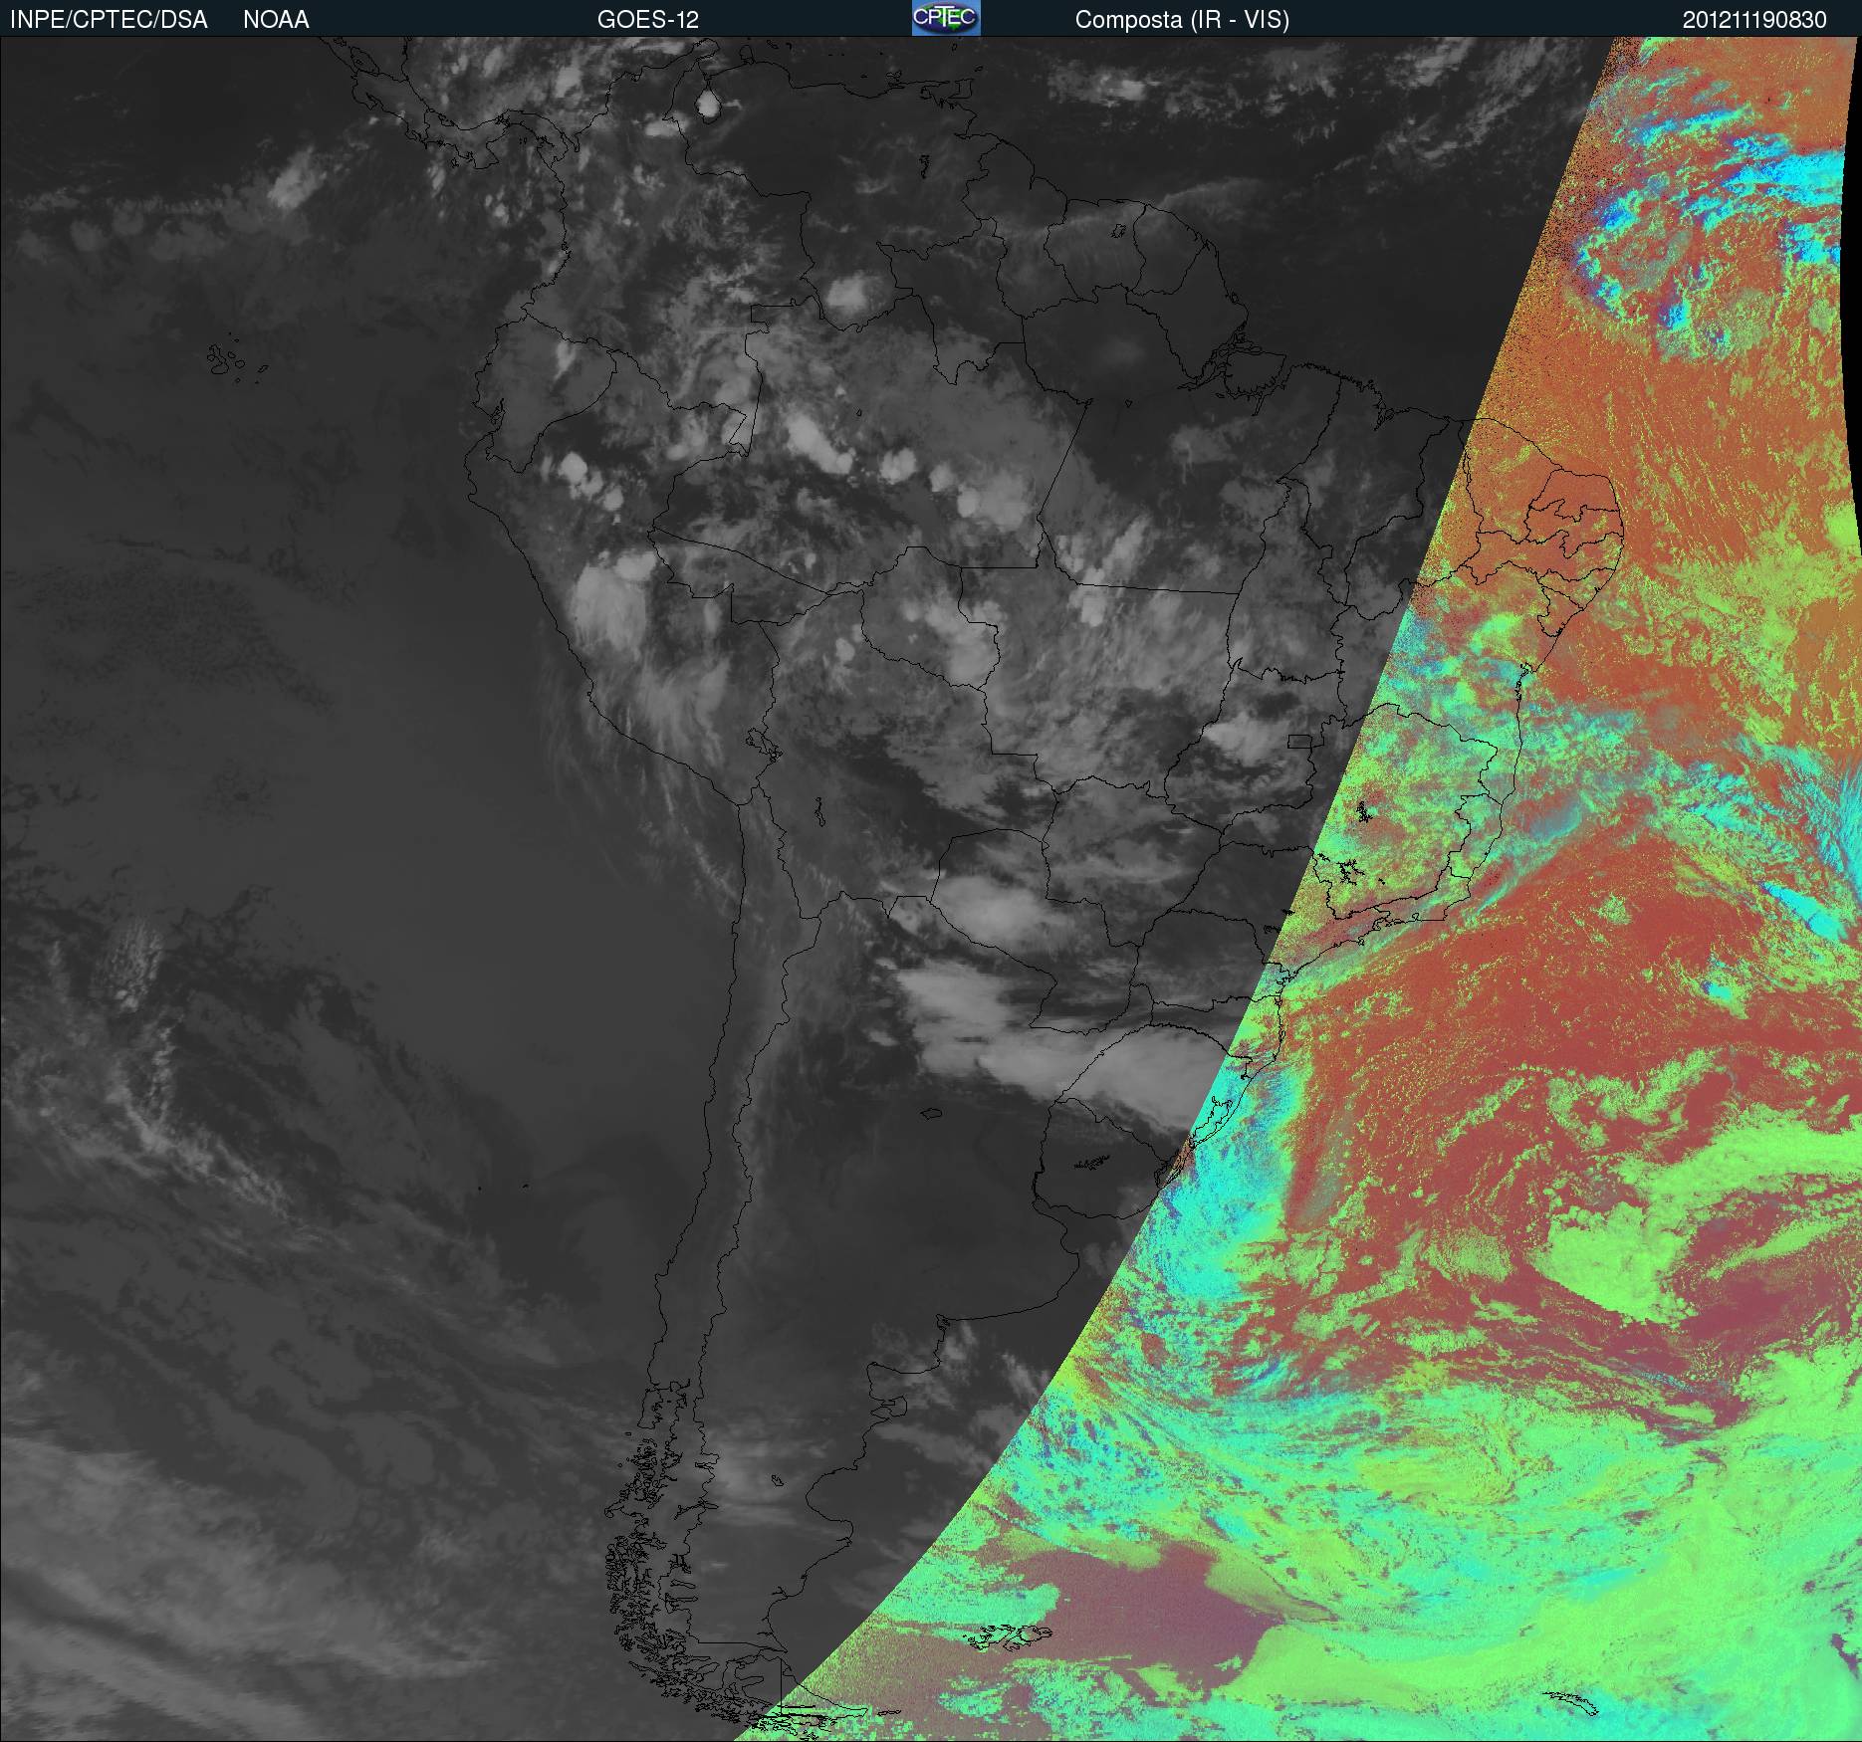1862x1742 pixels.
Task: Click the GOES-12 satellite label
Action: click(x=648, y=20)
